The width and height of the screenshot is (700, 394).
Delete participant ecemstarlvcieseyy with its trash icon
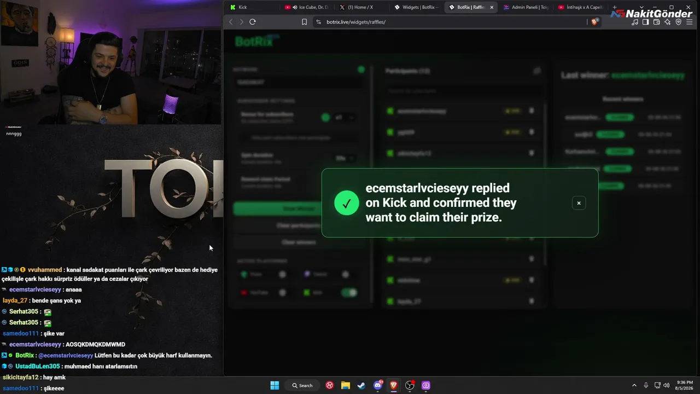[531, 111]
